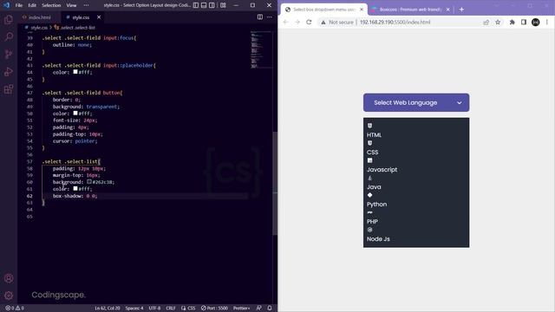Image resolution: width=555 pixels, height=312 pixels.
Task: Open the #fff color swatch on line 44
Action: coord(75,72)
